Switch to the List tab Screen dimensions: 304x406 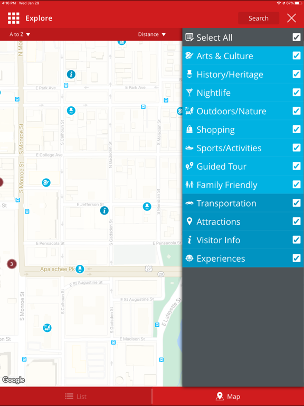(76, 396)
